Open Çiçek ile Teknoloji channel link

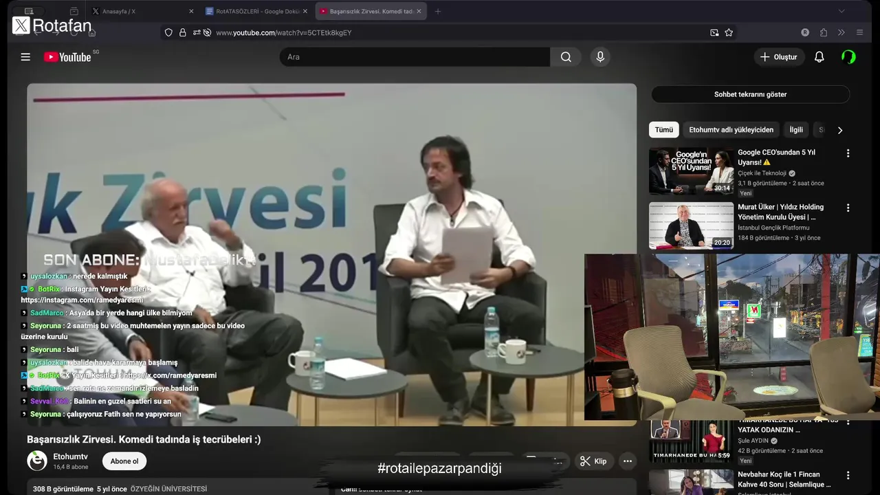pos(762,173)
